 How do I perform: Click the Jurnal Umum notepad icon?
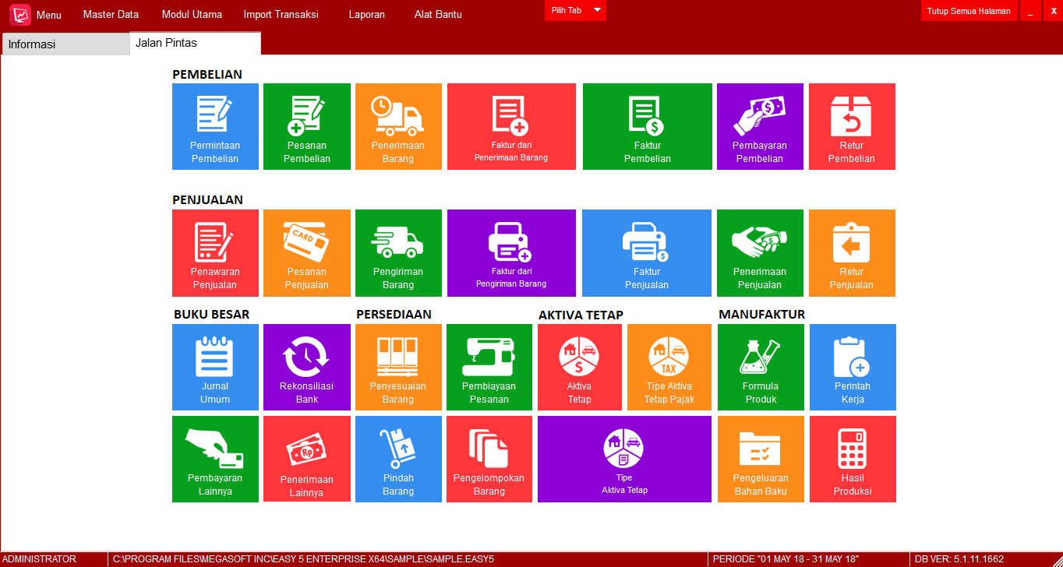[215, 357]
